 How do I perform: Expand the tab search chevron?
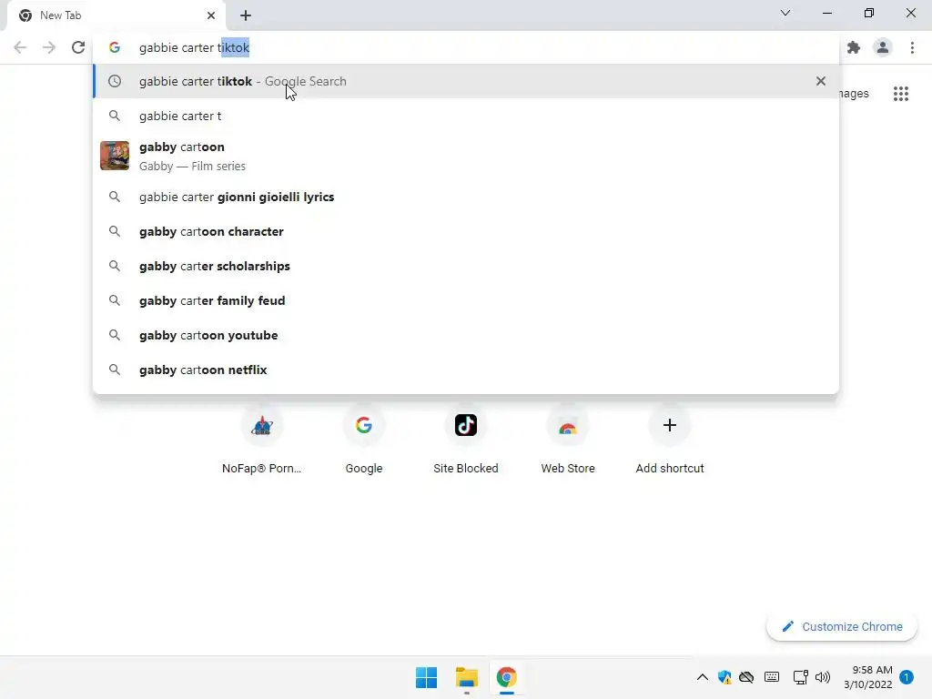785,13
